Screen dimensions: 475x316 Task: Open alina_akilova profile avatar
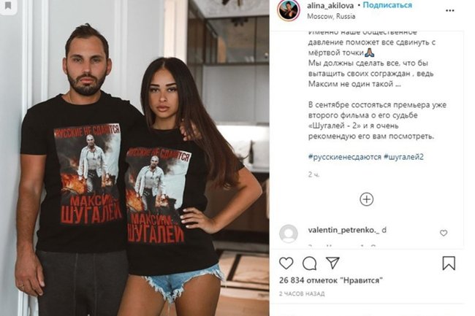[288, 10]
